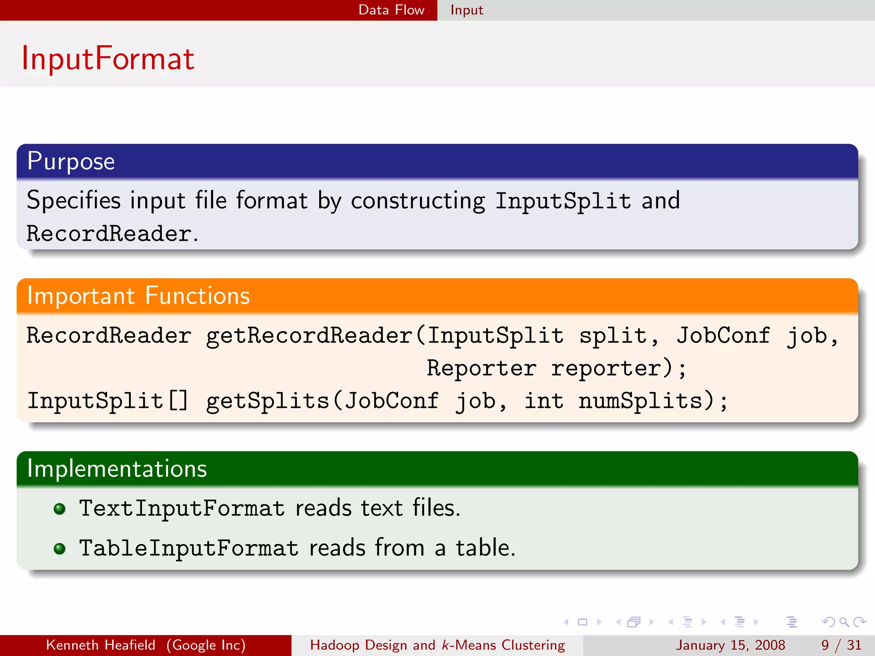The width and height of the screenshot is (875, 656).
Task: Click the Reporter reporter); line
Action: [557, 368]
